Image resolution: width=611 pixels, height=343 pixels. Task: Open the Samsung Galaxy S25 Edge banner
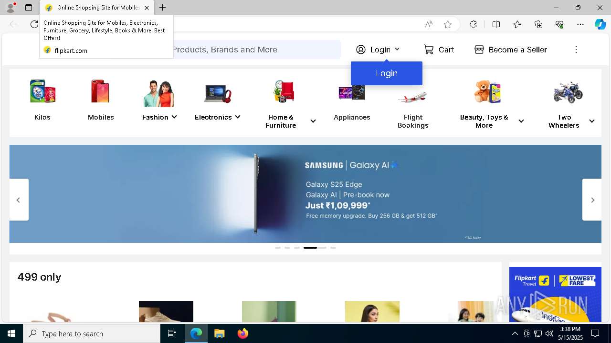pos(305,194)
